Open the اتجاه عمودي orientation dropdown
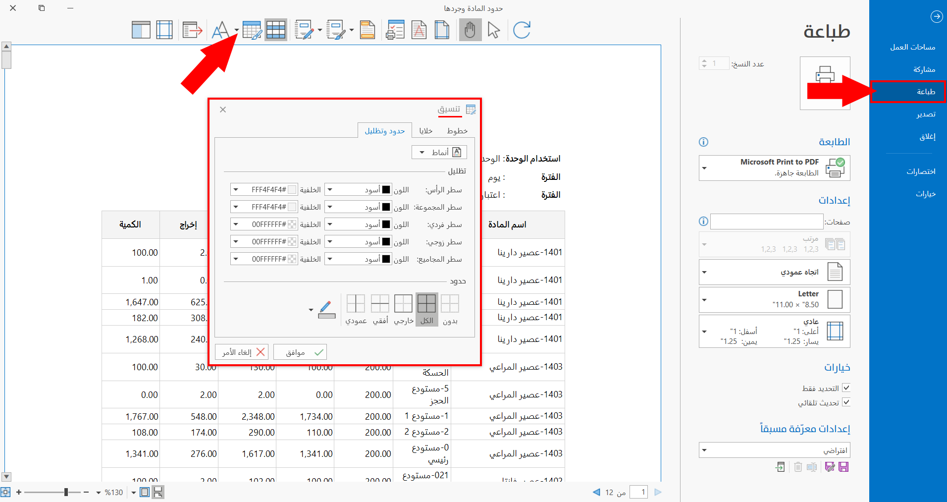Screen dimensions: 947x502 point(774,272)
